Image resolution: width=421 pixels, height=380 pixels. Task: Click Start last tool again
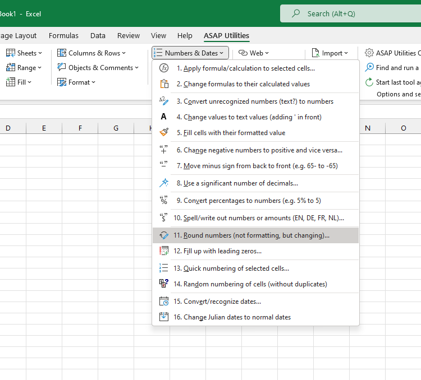[x=393, y=82]
